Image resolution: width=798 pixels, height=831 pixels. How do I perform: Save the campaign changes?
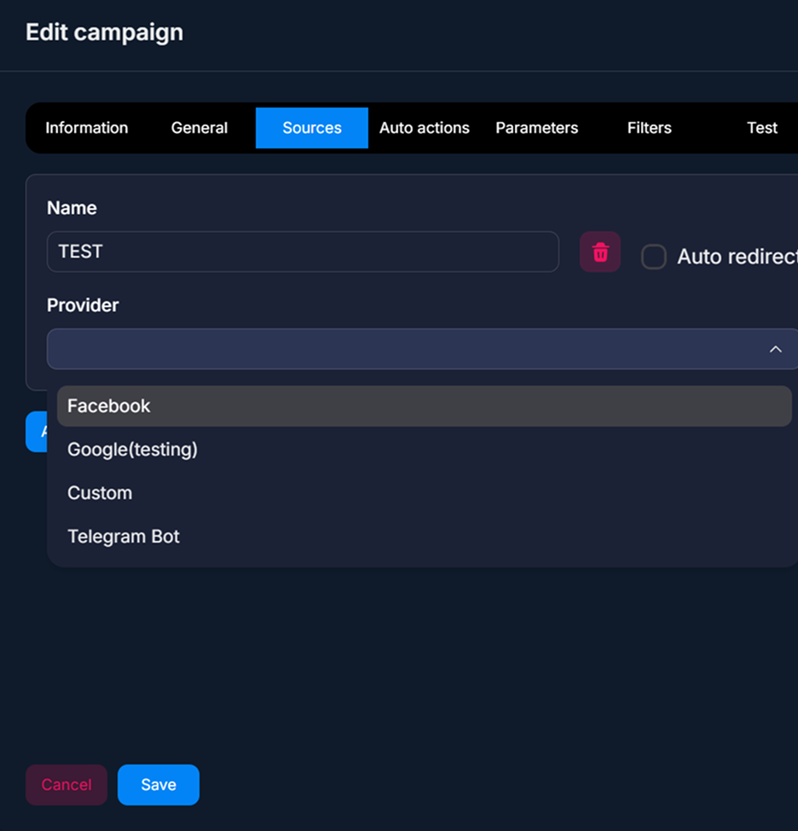click(x=159, y=784)
